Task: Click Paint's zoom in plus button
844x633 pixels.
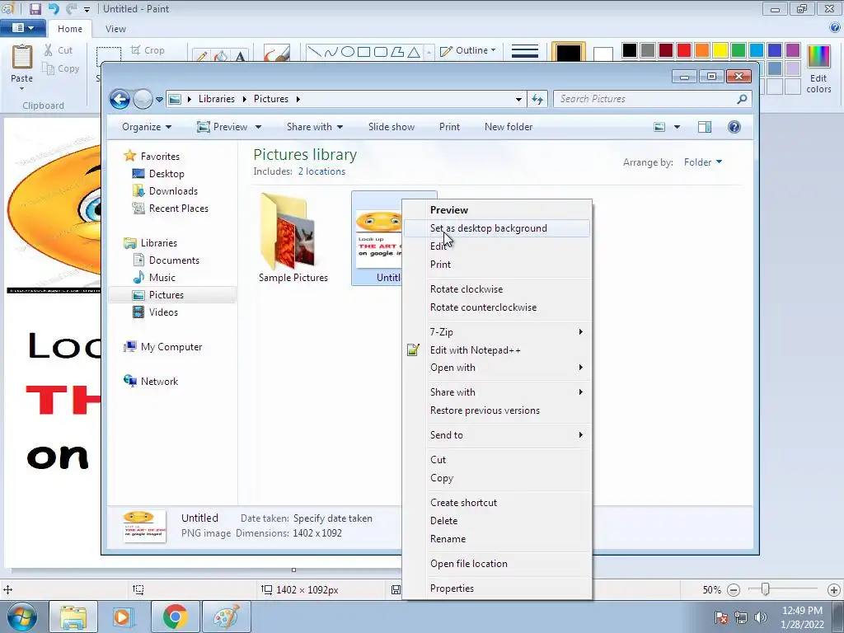Action: click(834, 590)
